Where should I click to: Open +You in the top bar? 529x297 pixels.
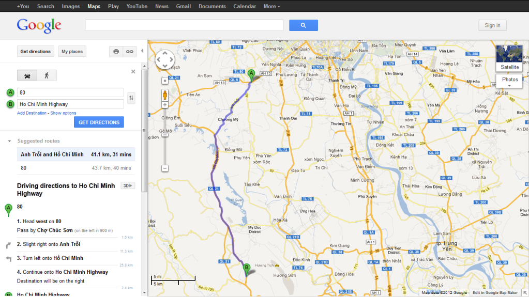coord(23,6)
